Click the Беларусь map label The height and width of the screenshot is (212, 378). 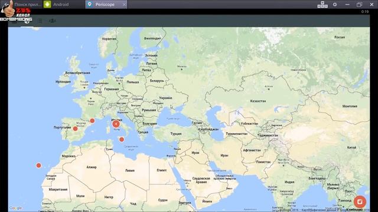(x=157, y=81)
